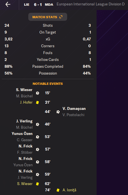This screenshot has height=195, width=128.
Task: Open the Match Stats expand icon
Action: click(x=61, y=17)
